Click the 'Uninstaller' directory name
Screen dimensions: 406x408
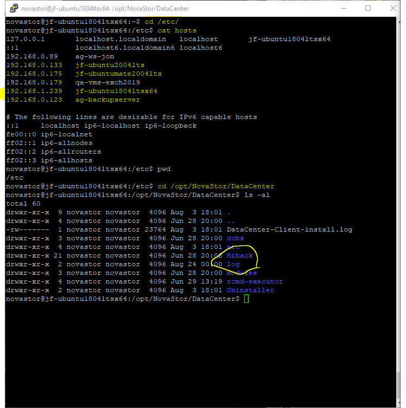tap(250, 290)
